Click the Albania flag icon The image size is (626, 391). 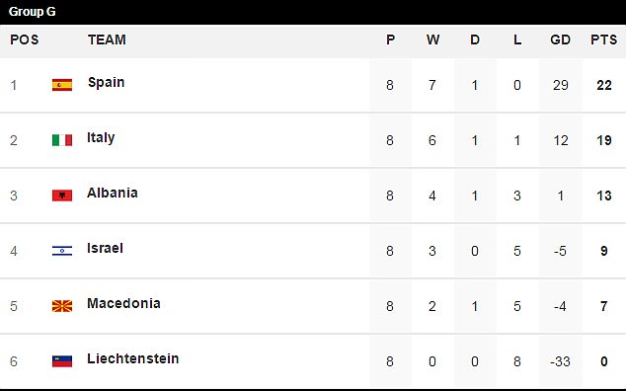point(62,195)
